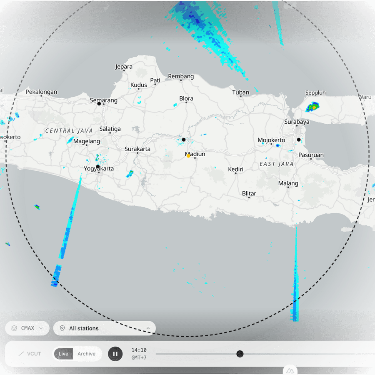Click the EAST JAVA region label
This screenshot has width=375, height=375.
(277, 164)
